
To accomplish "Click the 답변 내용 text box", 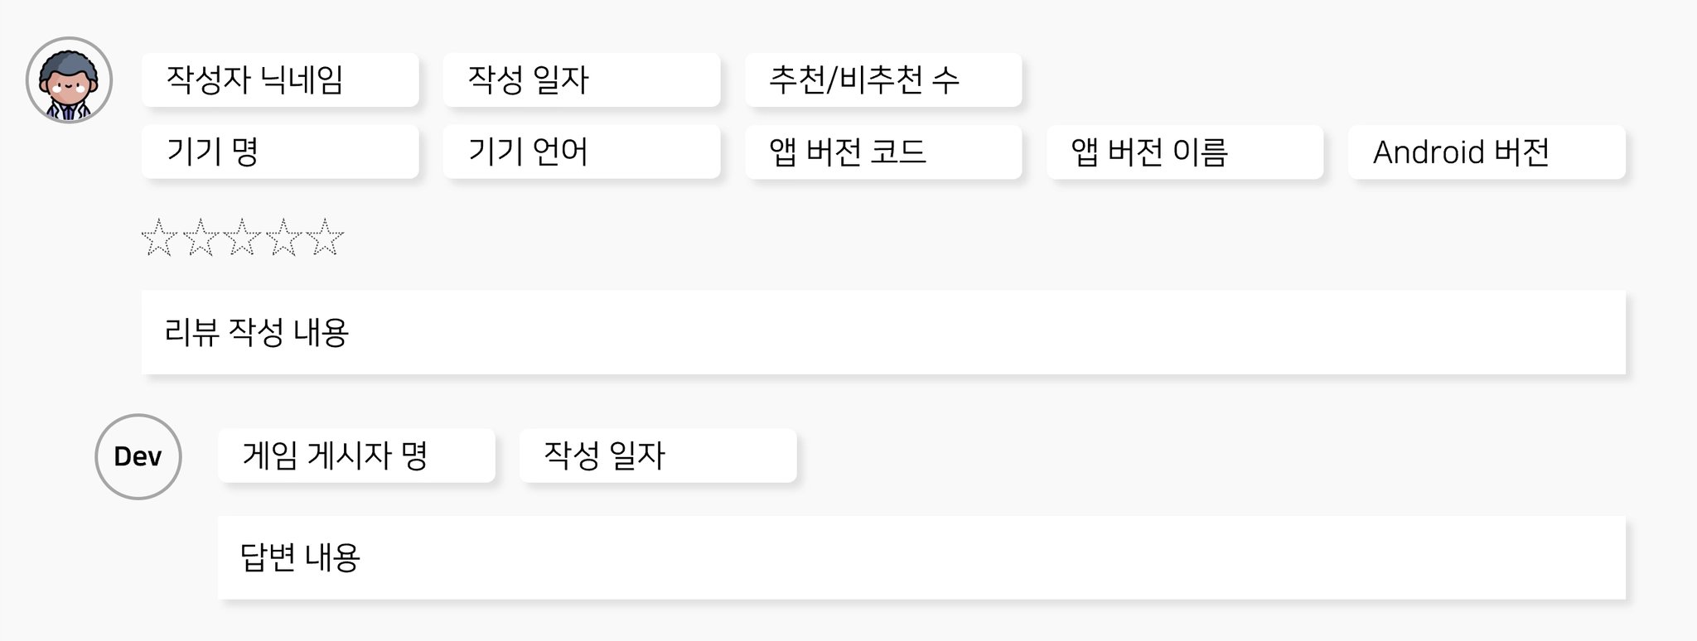I will tap(921, 557).
